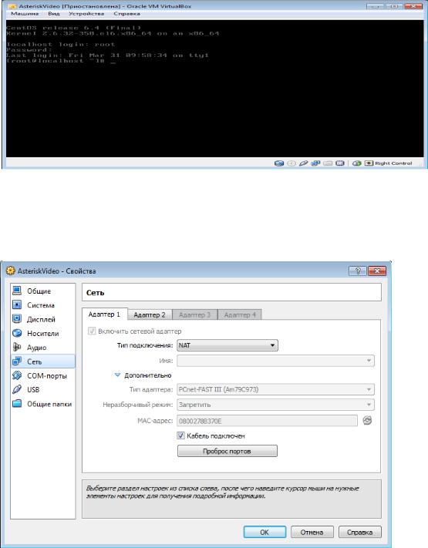Viewport: 428px width, 548px height.
Task: Click the network adapters status icon
Action: coord(315,163)
